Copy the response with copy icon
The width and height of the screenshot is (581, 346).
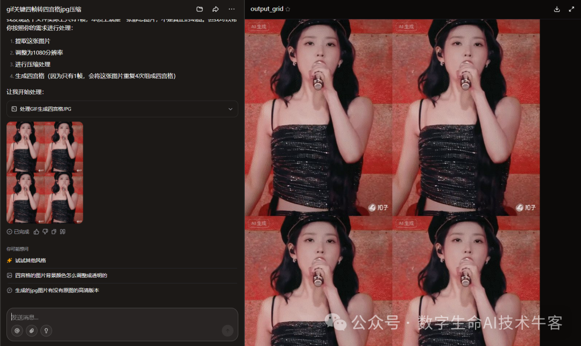tap(54, 231)
